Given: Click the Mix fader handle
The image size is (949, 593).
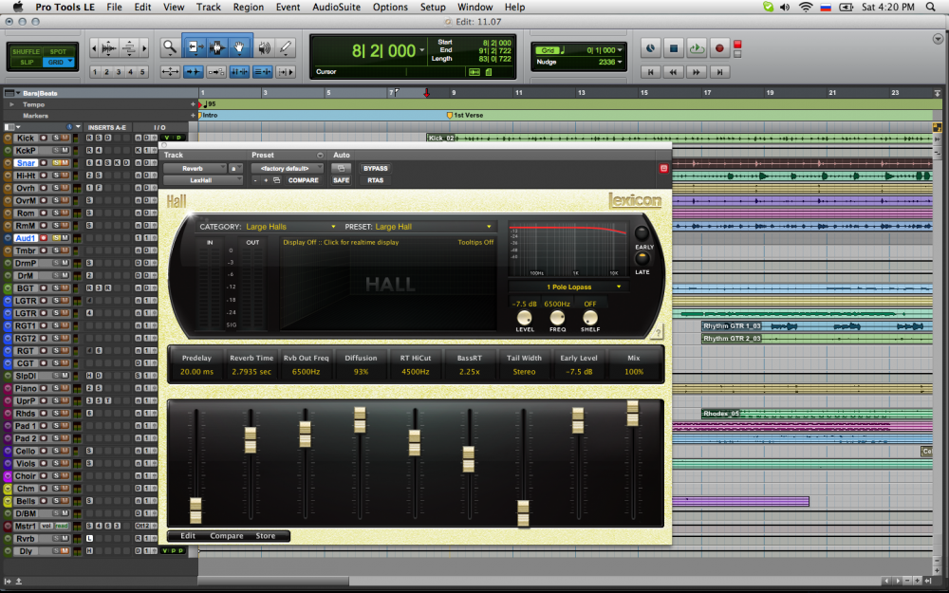Looking at the screenshot, I should (x=632, y=414).
